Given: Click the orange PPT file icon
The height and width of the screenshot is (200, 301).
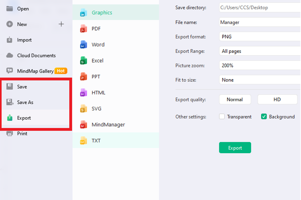Looking at the screenshot, I should (x=83, y=77).
